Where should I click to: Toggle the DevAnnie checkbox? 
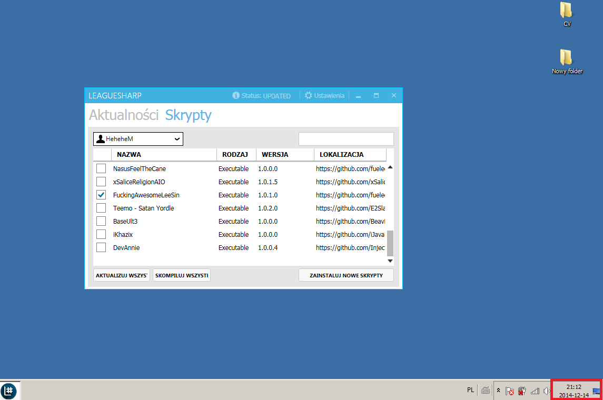point(101,247)
